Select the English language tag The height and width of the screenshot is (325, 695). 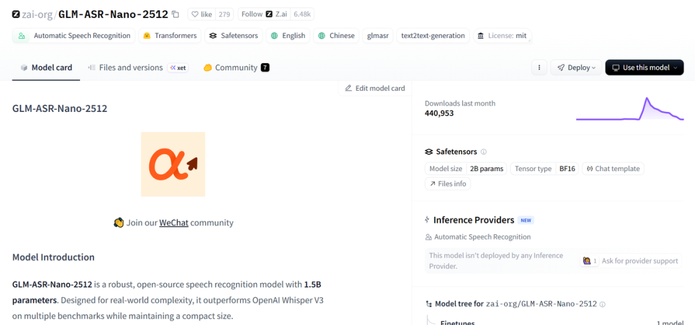tap(288, 36)
